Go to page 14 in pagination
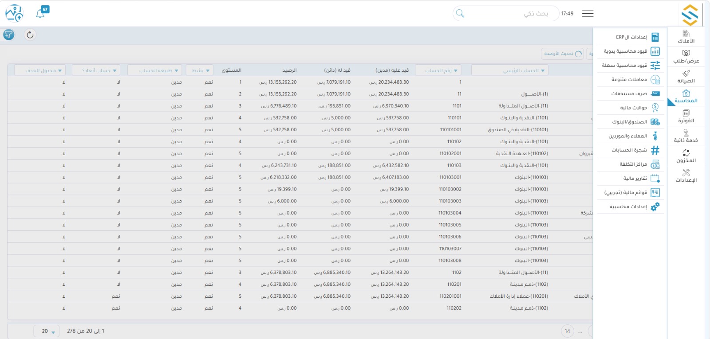The image size is (710, 339). pos(567,331)
